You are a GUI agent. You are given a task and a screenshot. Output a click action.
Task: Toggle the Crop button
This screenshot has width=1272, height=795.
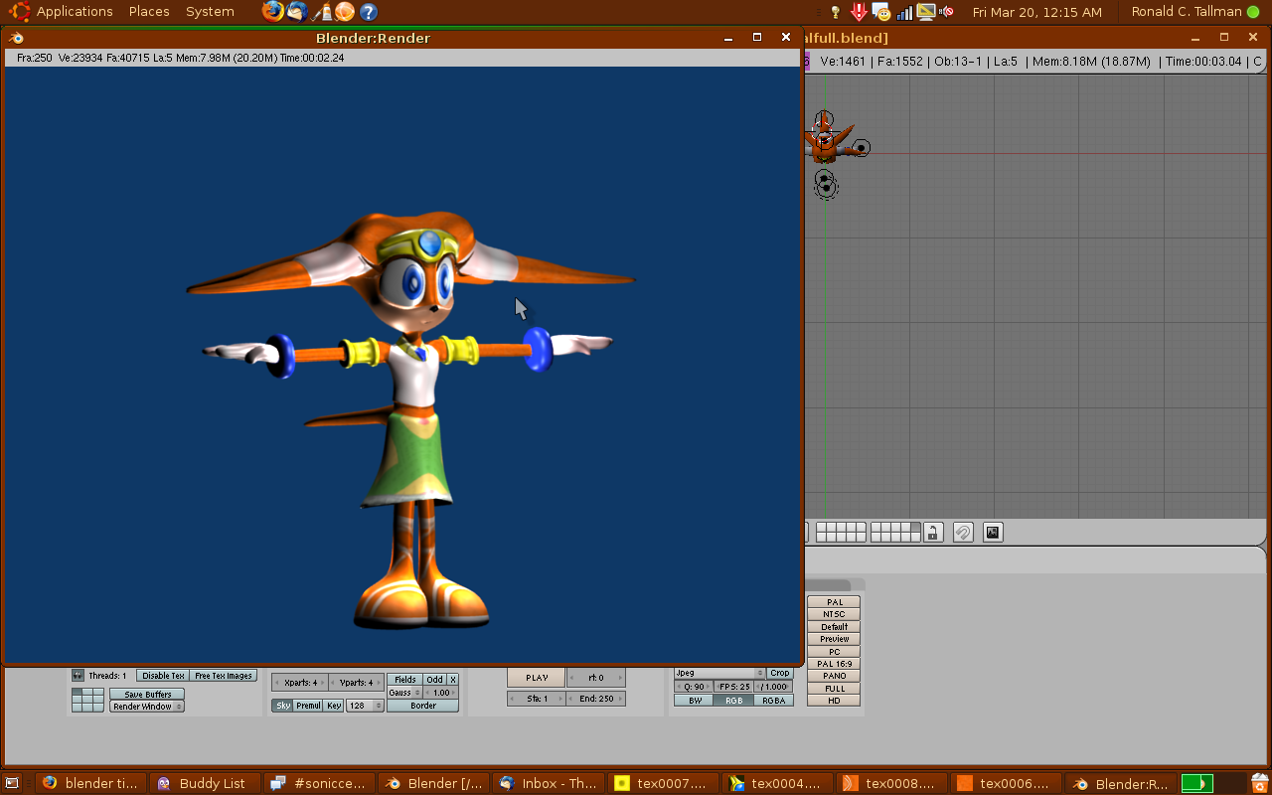pyautogui.click(x=780, y=673)
